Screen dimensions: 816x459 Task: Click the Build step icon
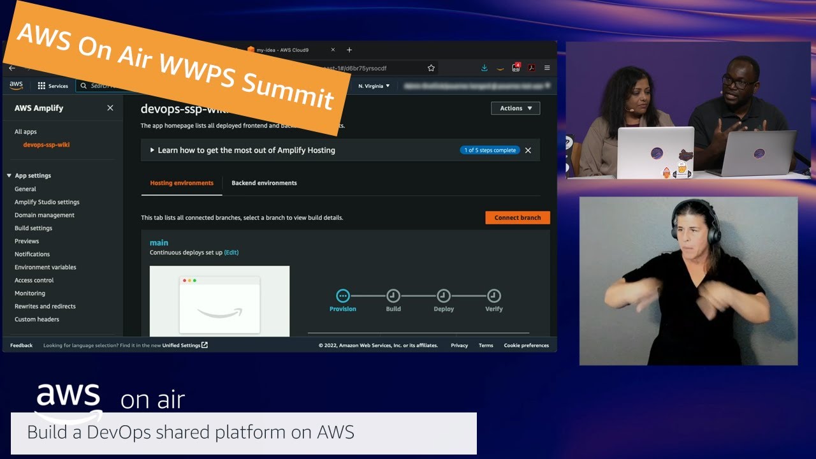pos(393,296)
